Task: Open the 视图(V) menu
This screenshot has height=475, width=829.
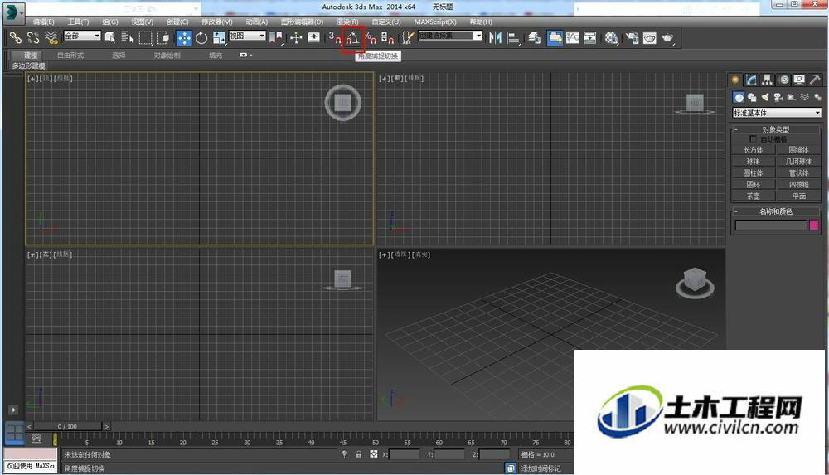Action: tap(143, 22)
